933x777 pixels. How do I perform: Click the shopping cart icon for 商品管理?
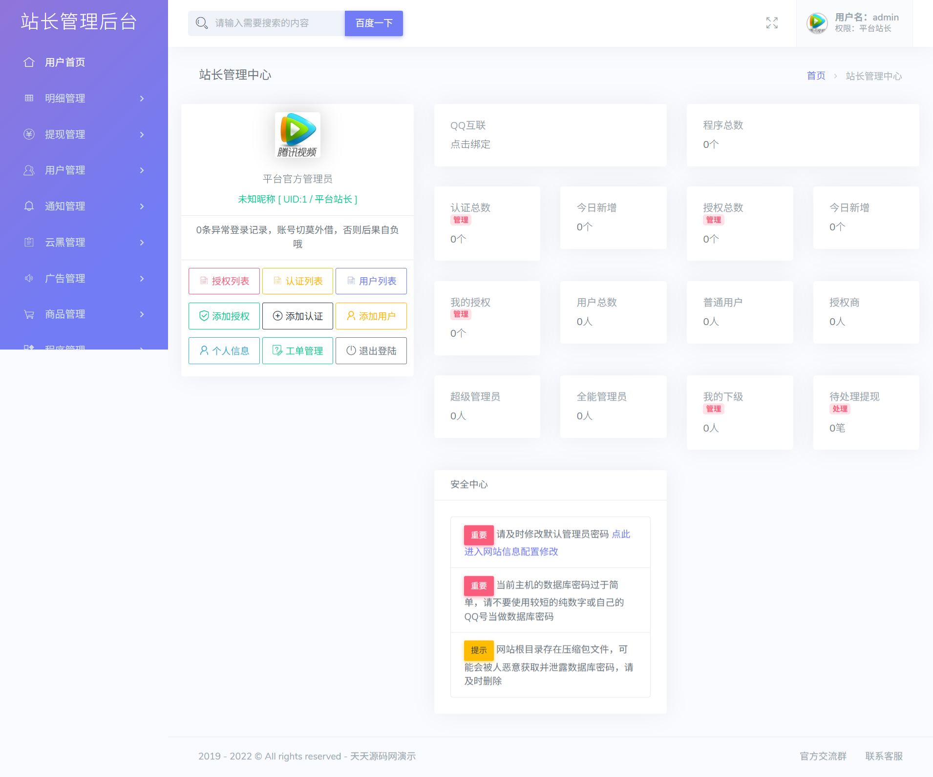tap(29, 314)
